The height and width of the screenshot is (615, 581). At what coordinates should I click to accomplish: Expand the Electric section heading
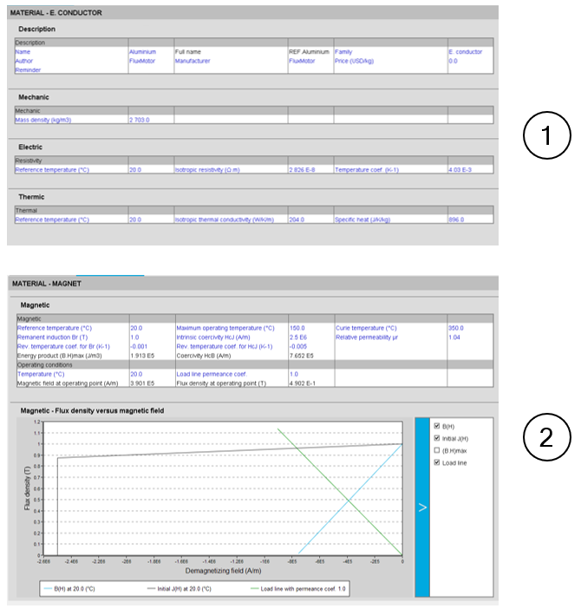click(x=31, y=147)
